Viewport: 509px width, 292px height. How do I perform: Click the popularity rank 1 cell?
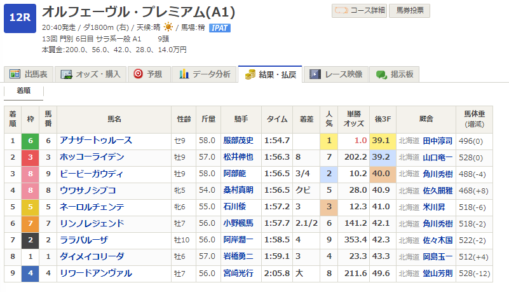tap(329, 141)
